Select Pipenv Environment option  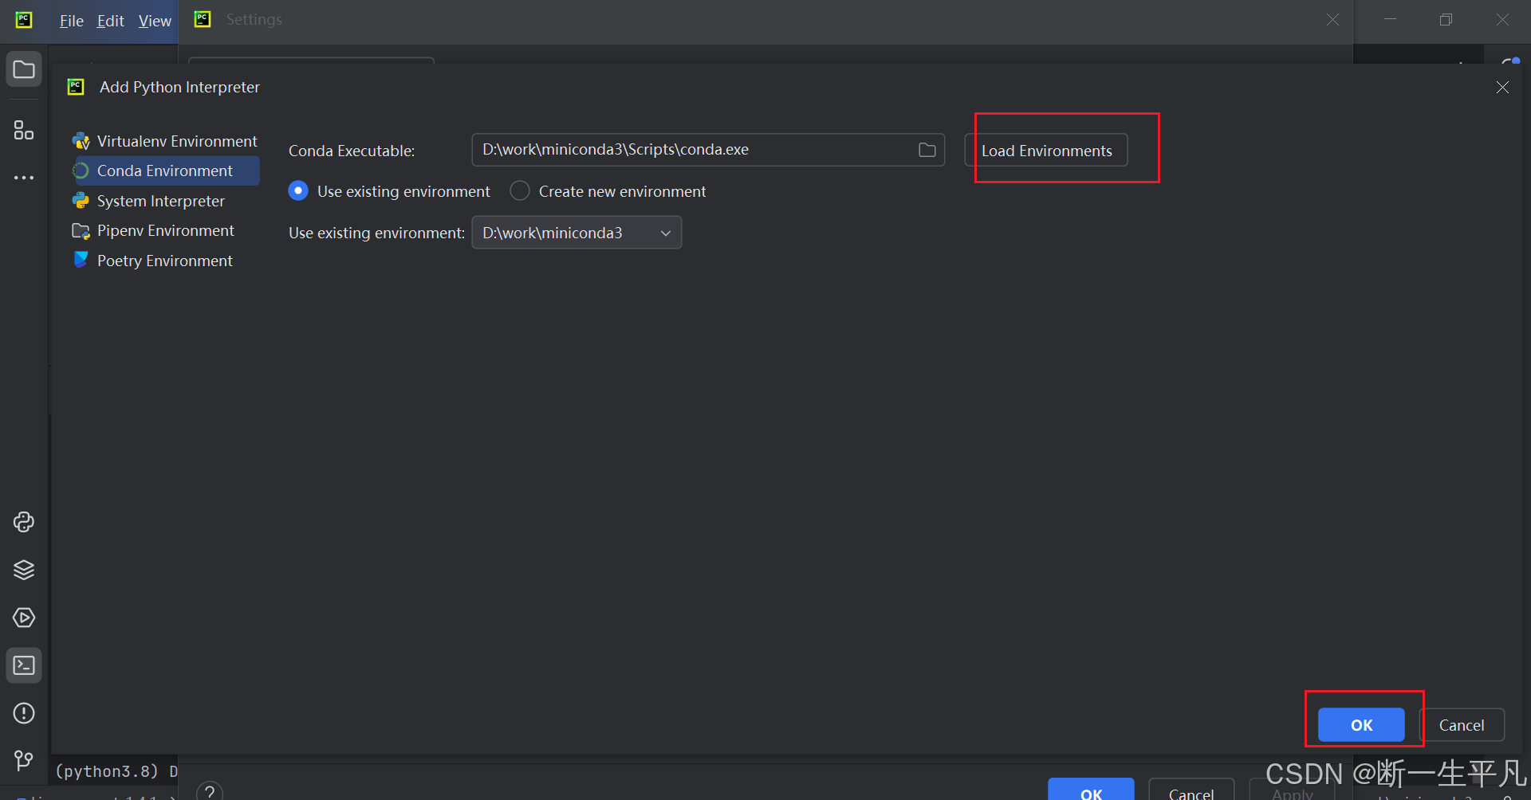(x=165, y=230)
